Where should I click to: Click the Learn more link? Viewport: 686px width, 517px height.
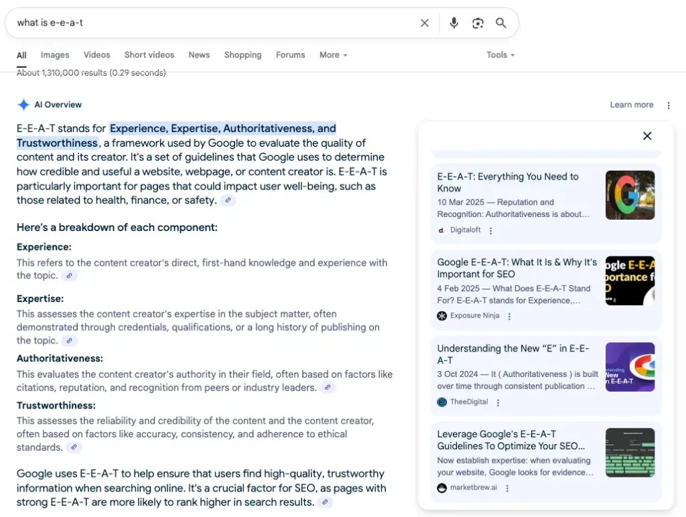(632, 104)
